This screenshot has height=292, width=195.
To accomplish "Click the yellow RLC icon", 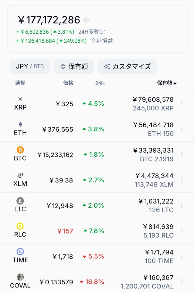I will coord(20,226).
